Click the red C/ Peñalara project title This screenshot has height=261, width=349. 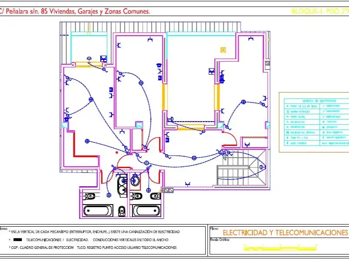[x=75, y=11]
